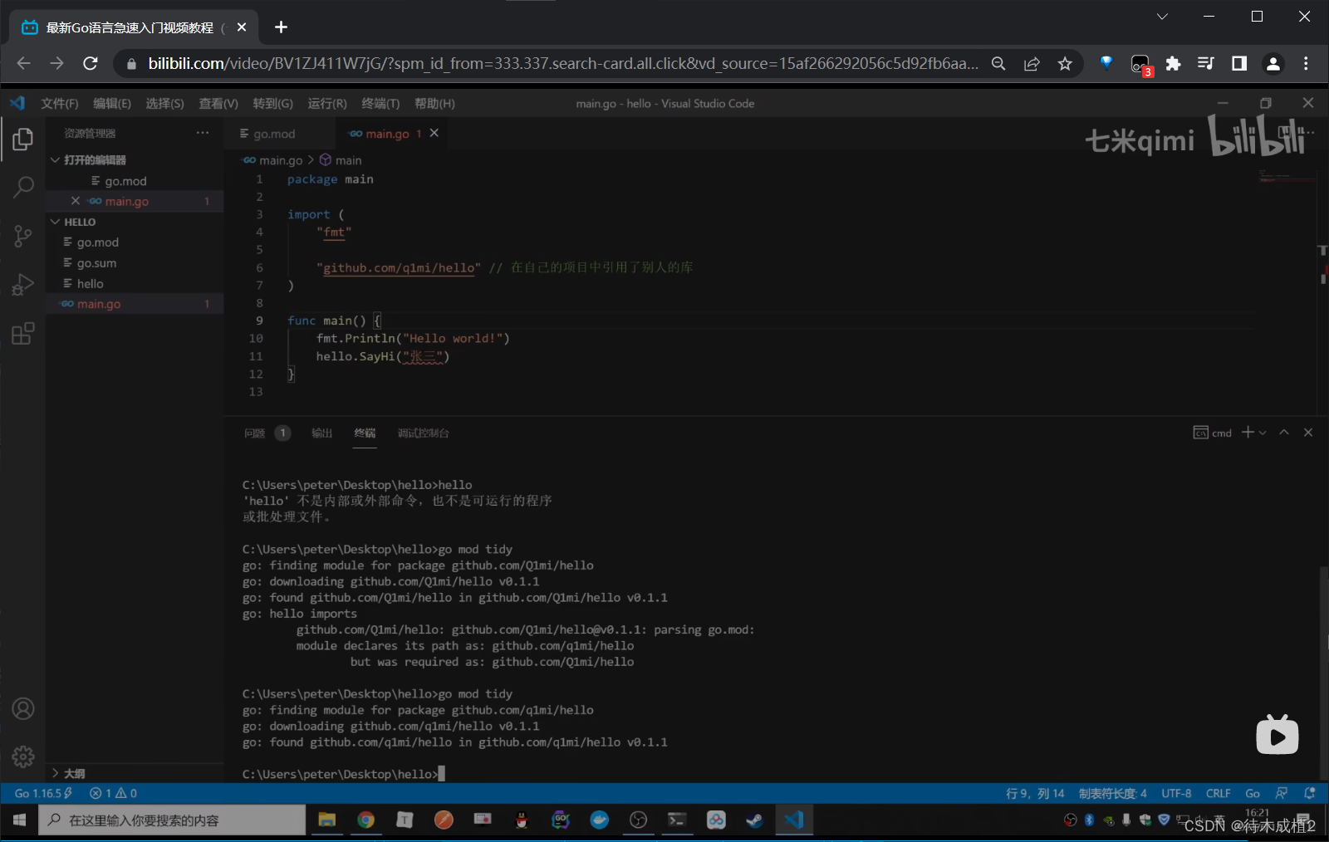Click the Windows taskbar search box
The width and height of the screenshot is (1329, 842).
[173, 820]
